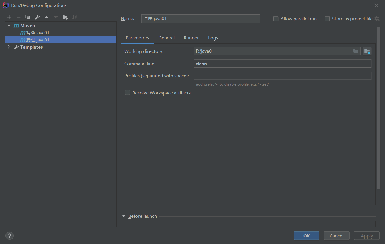Click IntelliJ logo in title bar
Image resolution: width=385 pixels, height=244 pixels.
pos(5,5)
